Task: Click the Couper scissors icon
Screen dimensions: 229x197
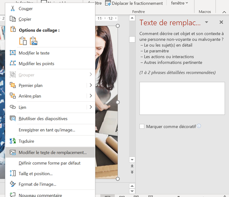Action: click(13, 8)
